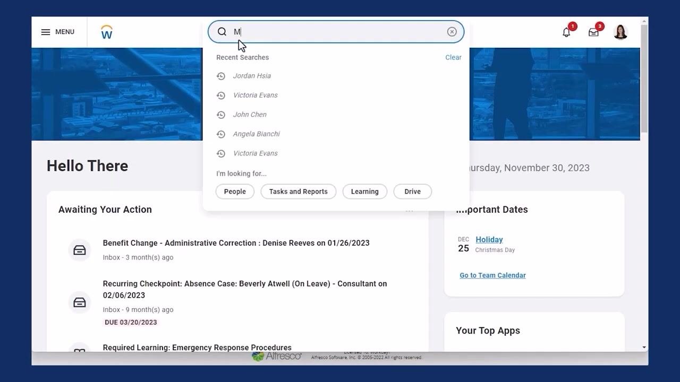Select recent search John Chen

(250, 115)
